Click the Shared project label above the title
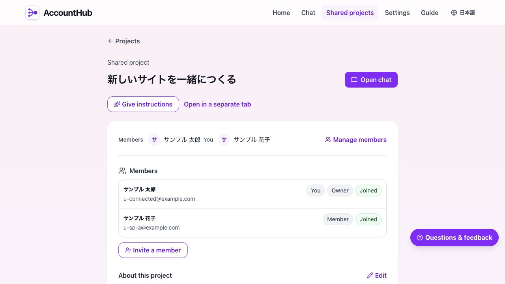The width and height of the screenshot is (505, 284). pyautogui.click(x=128, y=62)
